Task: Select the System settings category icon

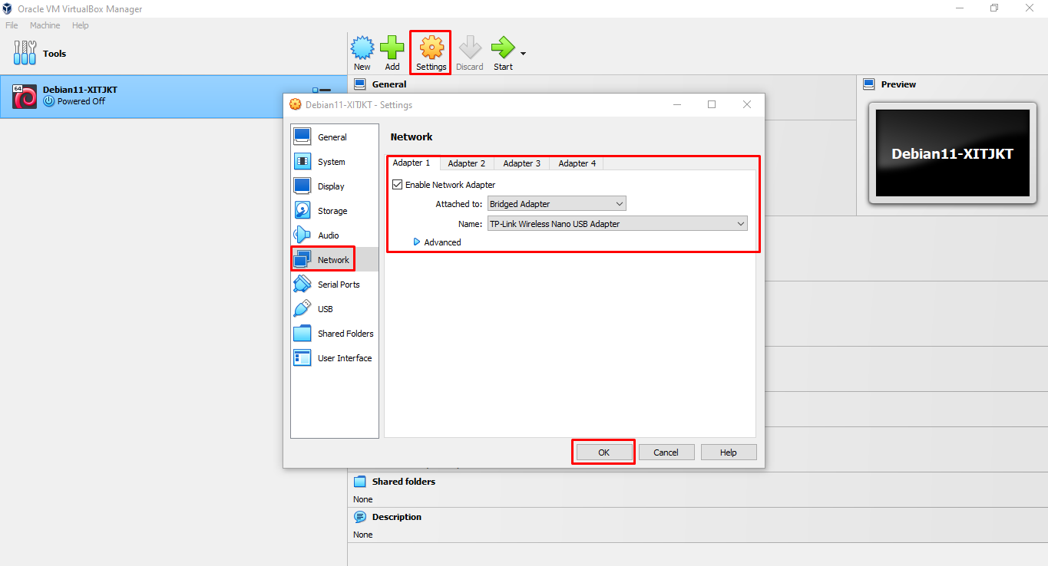Action: coord(302,162)
